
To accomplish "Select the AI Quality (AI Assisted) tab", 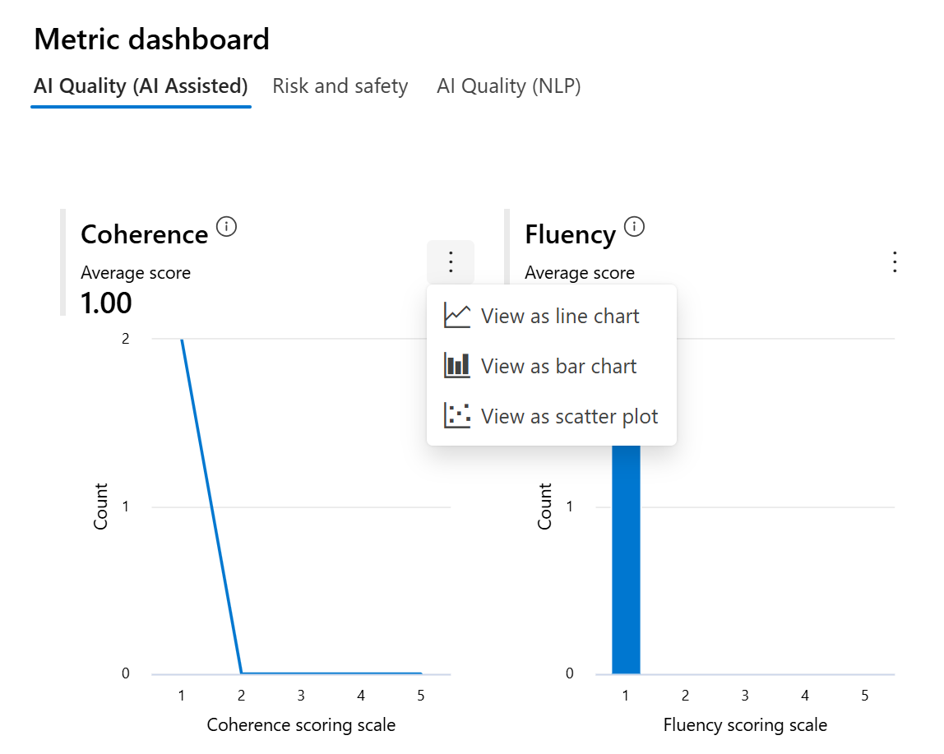I will point(141,86).
